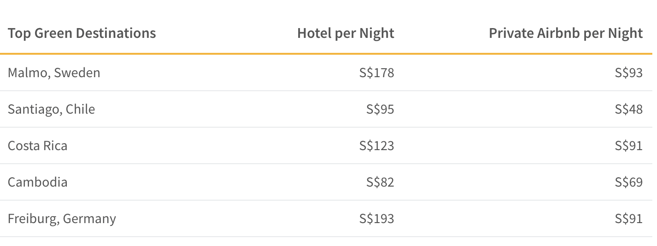657x246 pixels.
Task: Select the Malmo, Sweden row label
Action: pos(54,73)
